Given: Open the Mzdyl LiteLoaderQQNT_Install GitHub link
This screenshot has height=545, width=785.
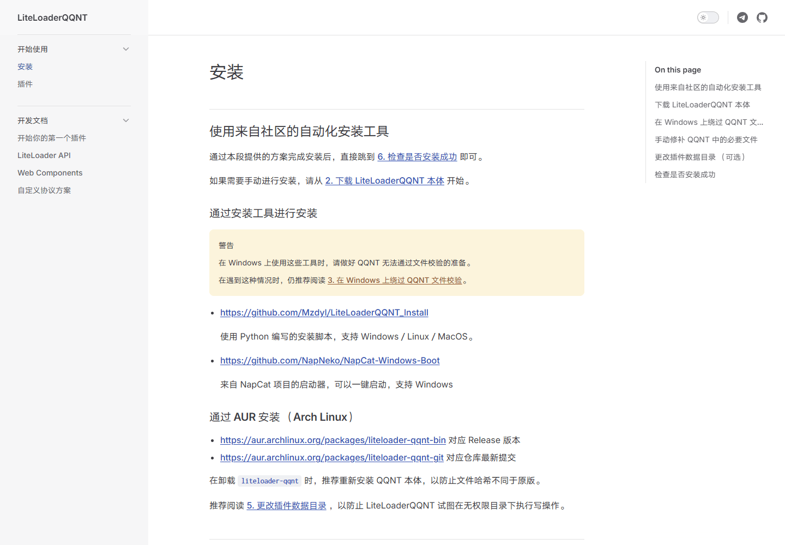Looking at the screenshot, I should coord(324,313).
